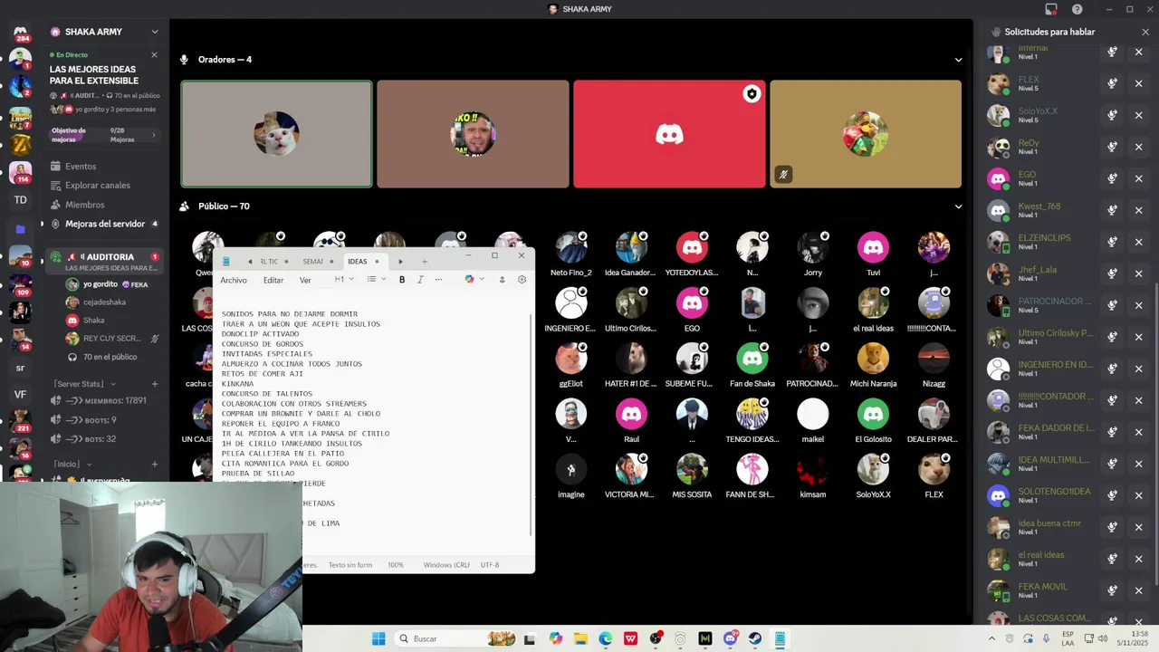Click REY CUY SECR... in channel list
Viewport: 1159px width, 652px height.
click(111, 339)
